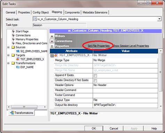This screenshot has height=133, width=165.
Task: Select Start Page in the tree
Action: pos(22,31)
